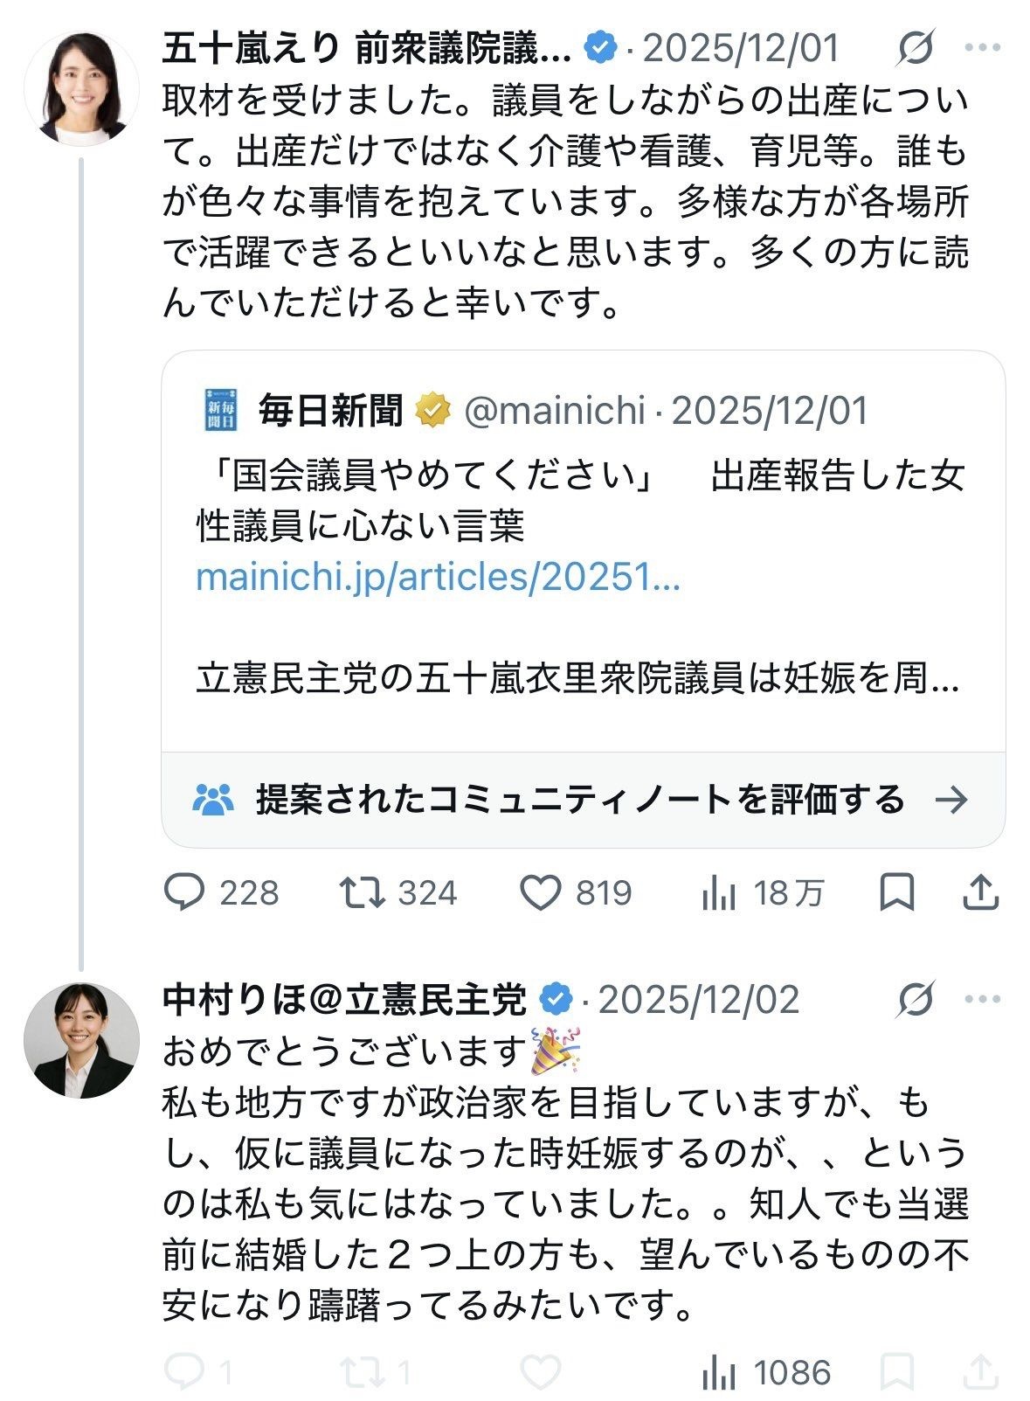Expand the community note arrow

pyautogui.click(x=951, y=800)
